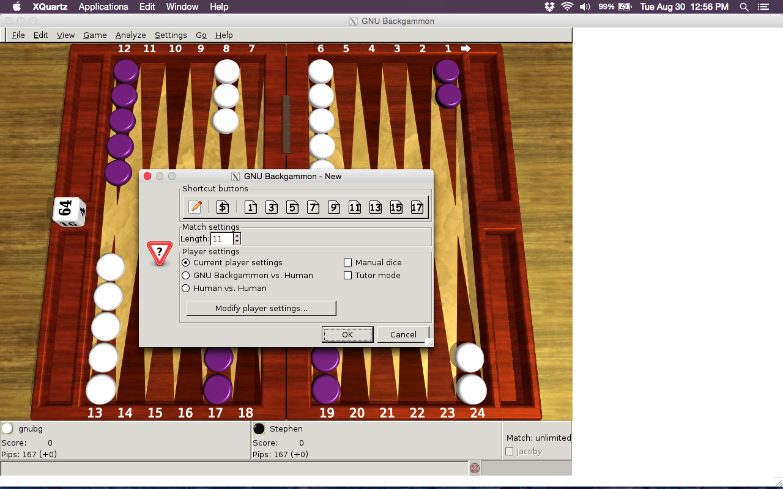Click the small round icon beside the status bar
Image resolution: width=783 pixels, height=489 pixels.
[474, 468]
